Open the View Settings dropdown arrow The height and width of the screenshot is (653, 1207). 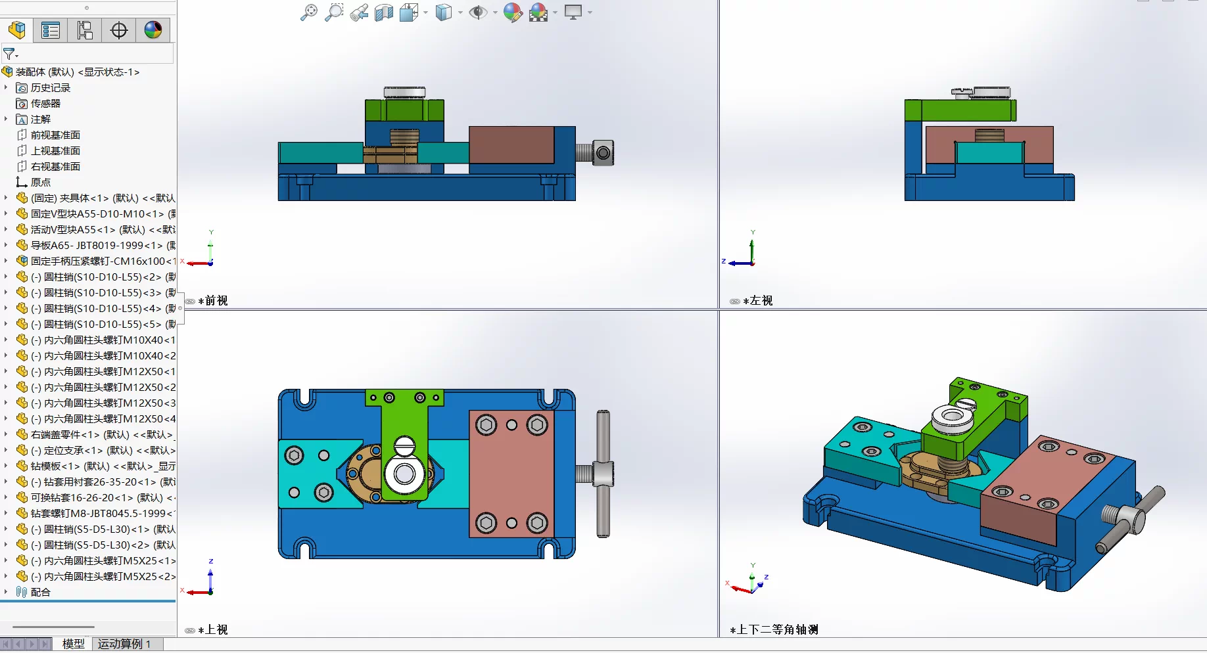click(590, 12)
